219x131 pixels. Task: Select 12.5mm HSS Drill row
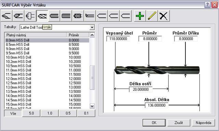(x=47, y=83)
